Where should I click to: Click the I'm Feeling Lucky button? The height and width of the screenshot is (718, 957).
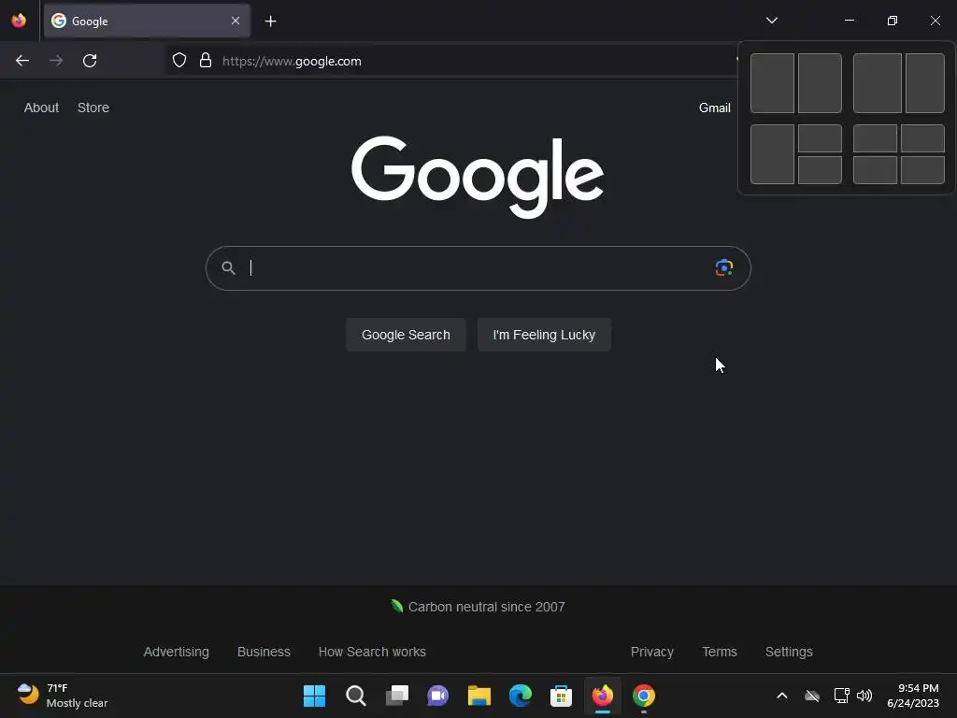[544, 335]
